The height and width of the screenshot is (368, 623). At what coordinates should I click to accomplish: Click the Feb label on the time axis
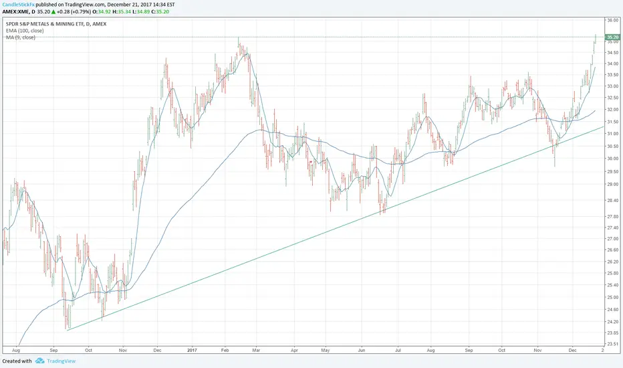point(225,351)
